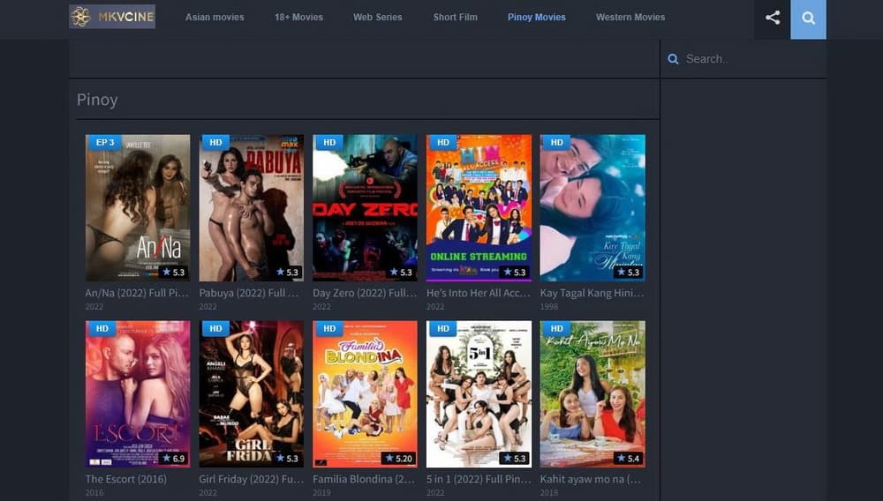Click 6.9 star rating on The Escort
This screenshot has height=501, width=883.
point(173,459)
